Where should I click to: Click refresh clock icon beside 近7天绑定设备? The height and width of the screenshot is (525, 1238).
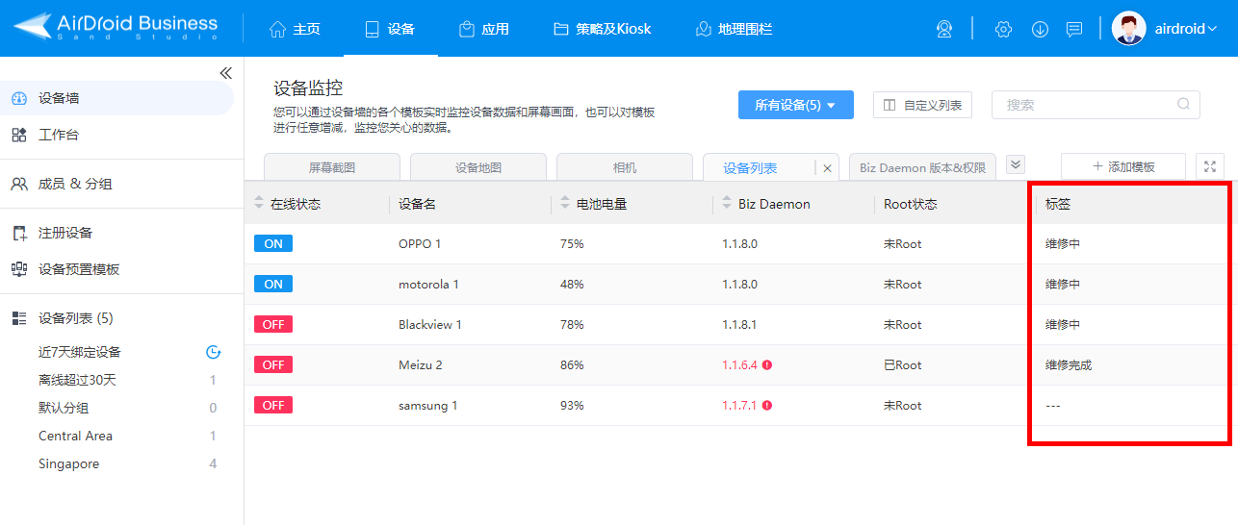(x=214, y=352)
